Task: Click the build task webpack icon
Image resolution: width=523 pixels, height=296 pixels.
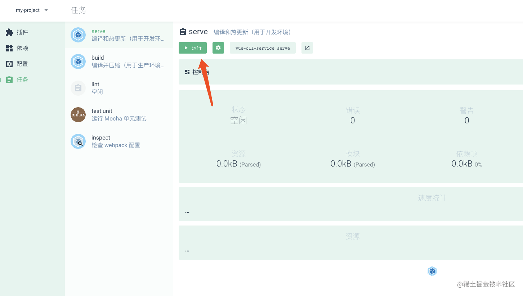Action: [x=78, y=62]
